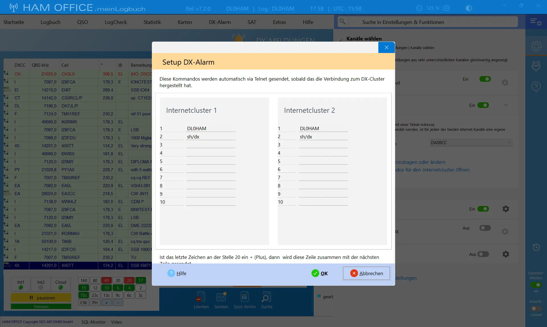Enable the second Aus toggle switch
Viewport: 547px width, 327px height.
[483, 254]
